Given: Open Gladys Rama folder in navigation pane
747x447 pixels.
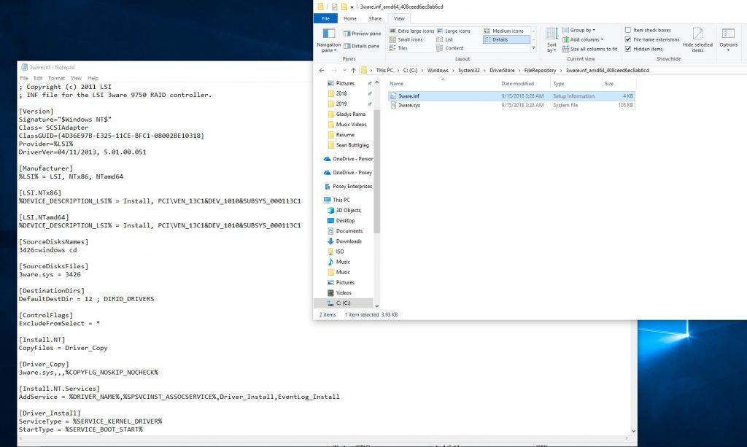Looking at the screenshot, I should point(347,114).
